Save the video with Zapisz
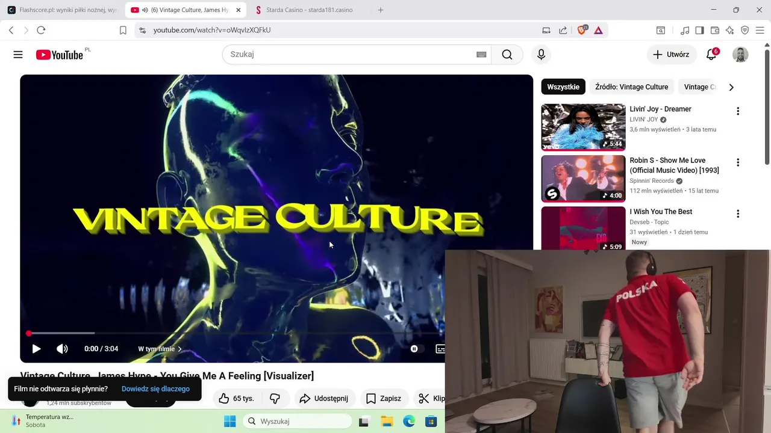 (x=384, y=398)
